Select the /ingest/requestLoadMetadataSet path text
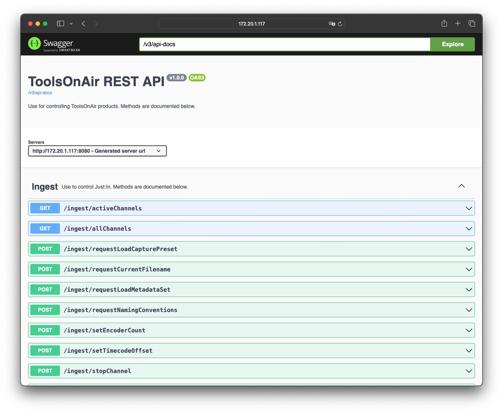 pos(117,290)
